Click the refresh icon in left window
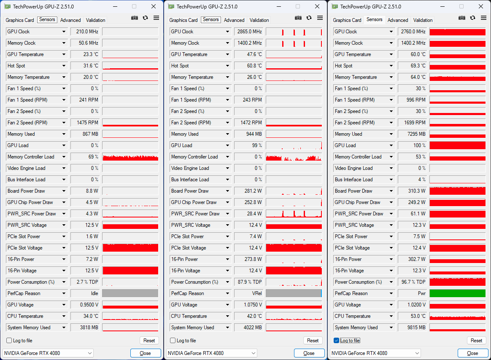The width and height of the screenshot is (491, 360). pos(145,18)
